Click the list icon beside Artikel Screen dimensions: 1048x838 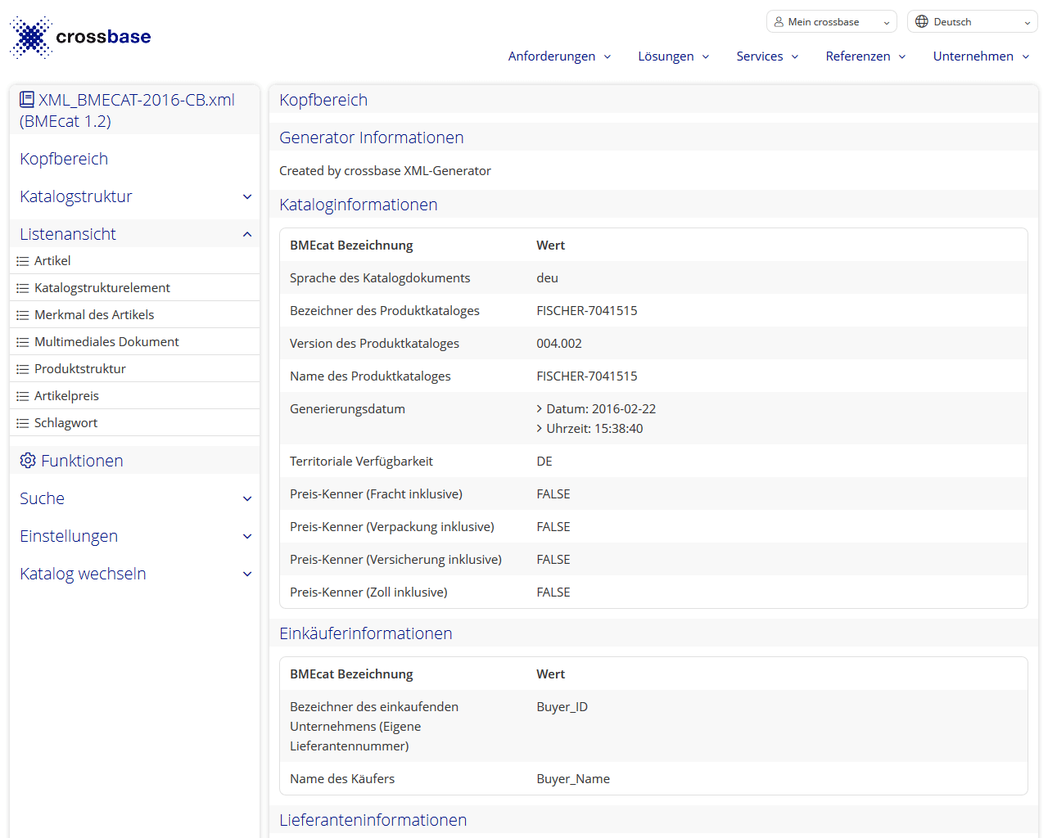[23, 261]
